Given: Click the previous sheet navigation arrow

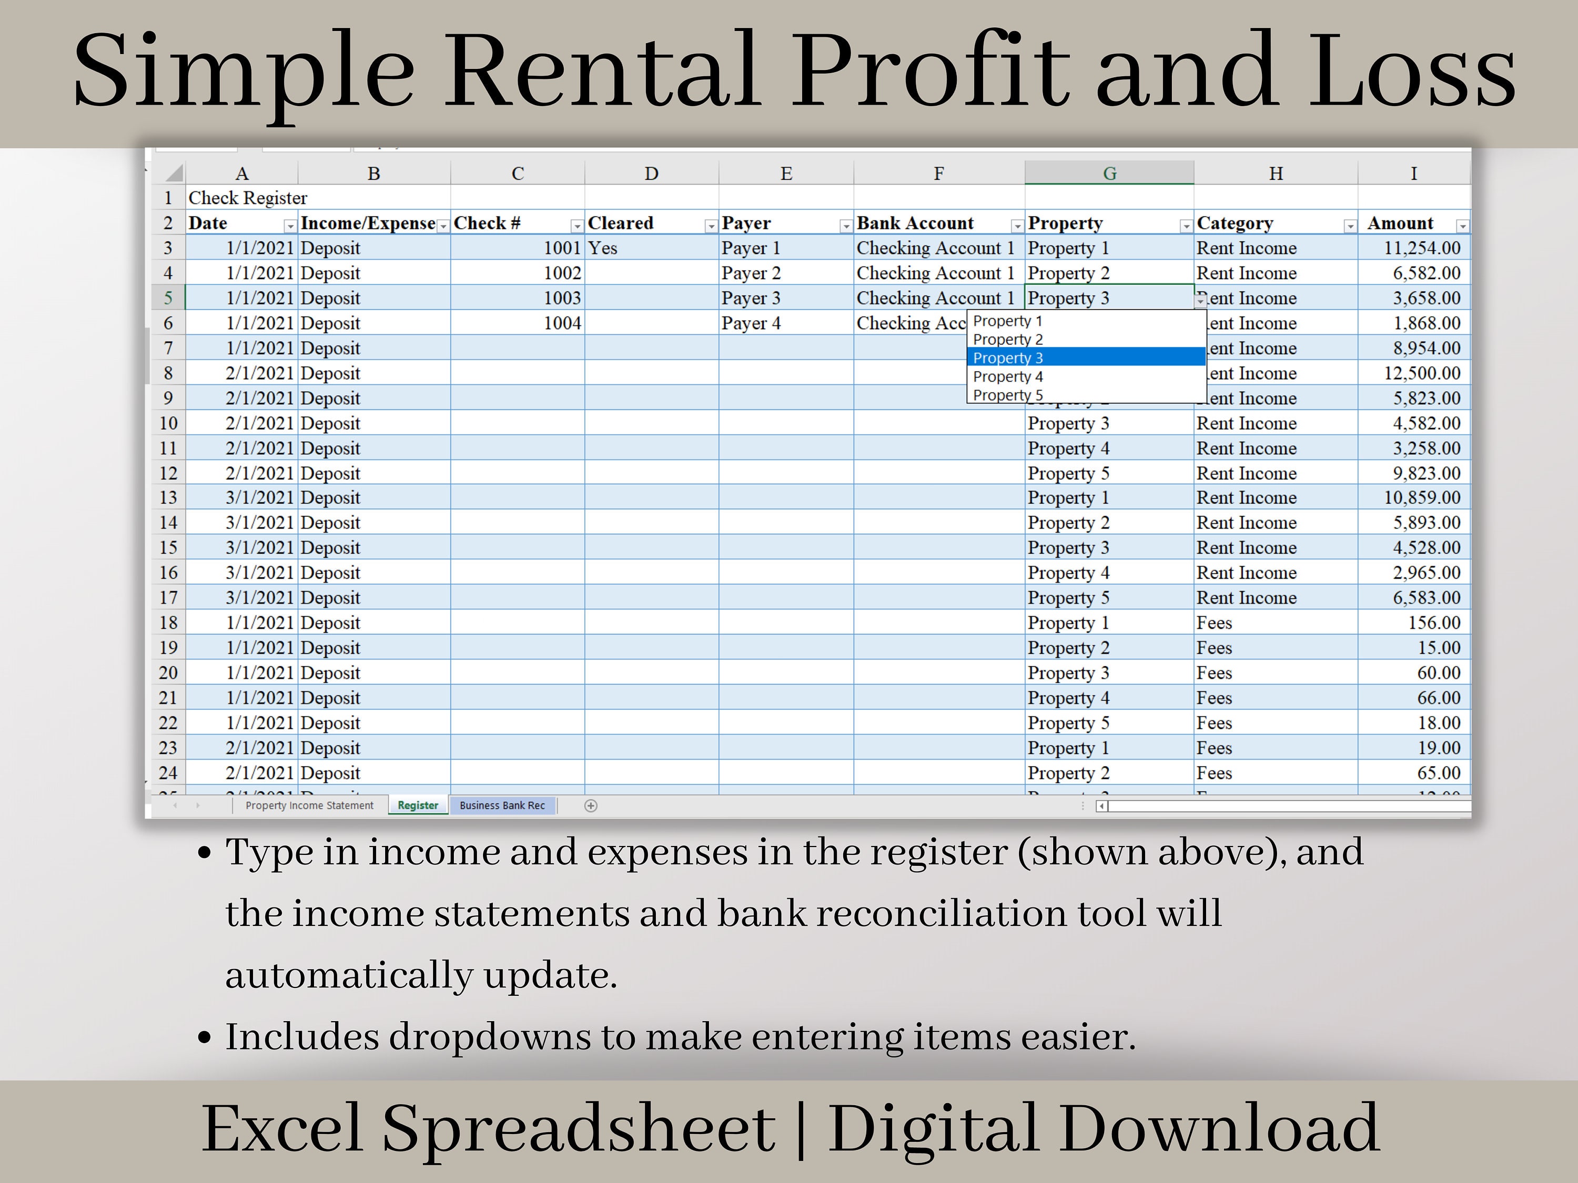Looking at the screenshot, I should pos(177,805).
